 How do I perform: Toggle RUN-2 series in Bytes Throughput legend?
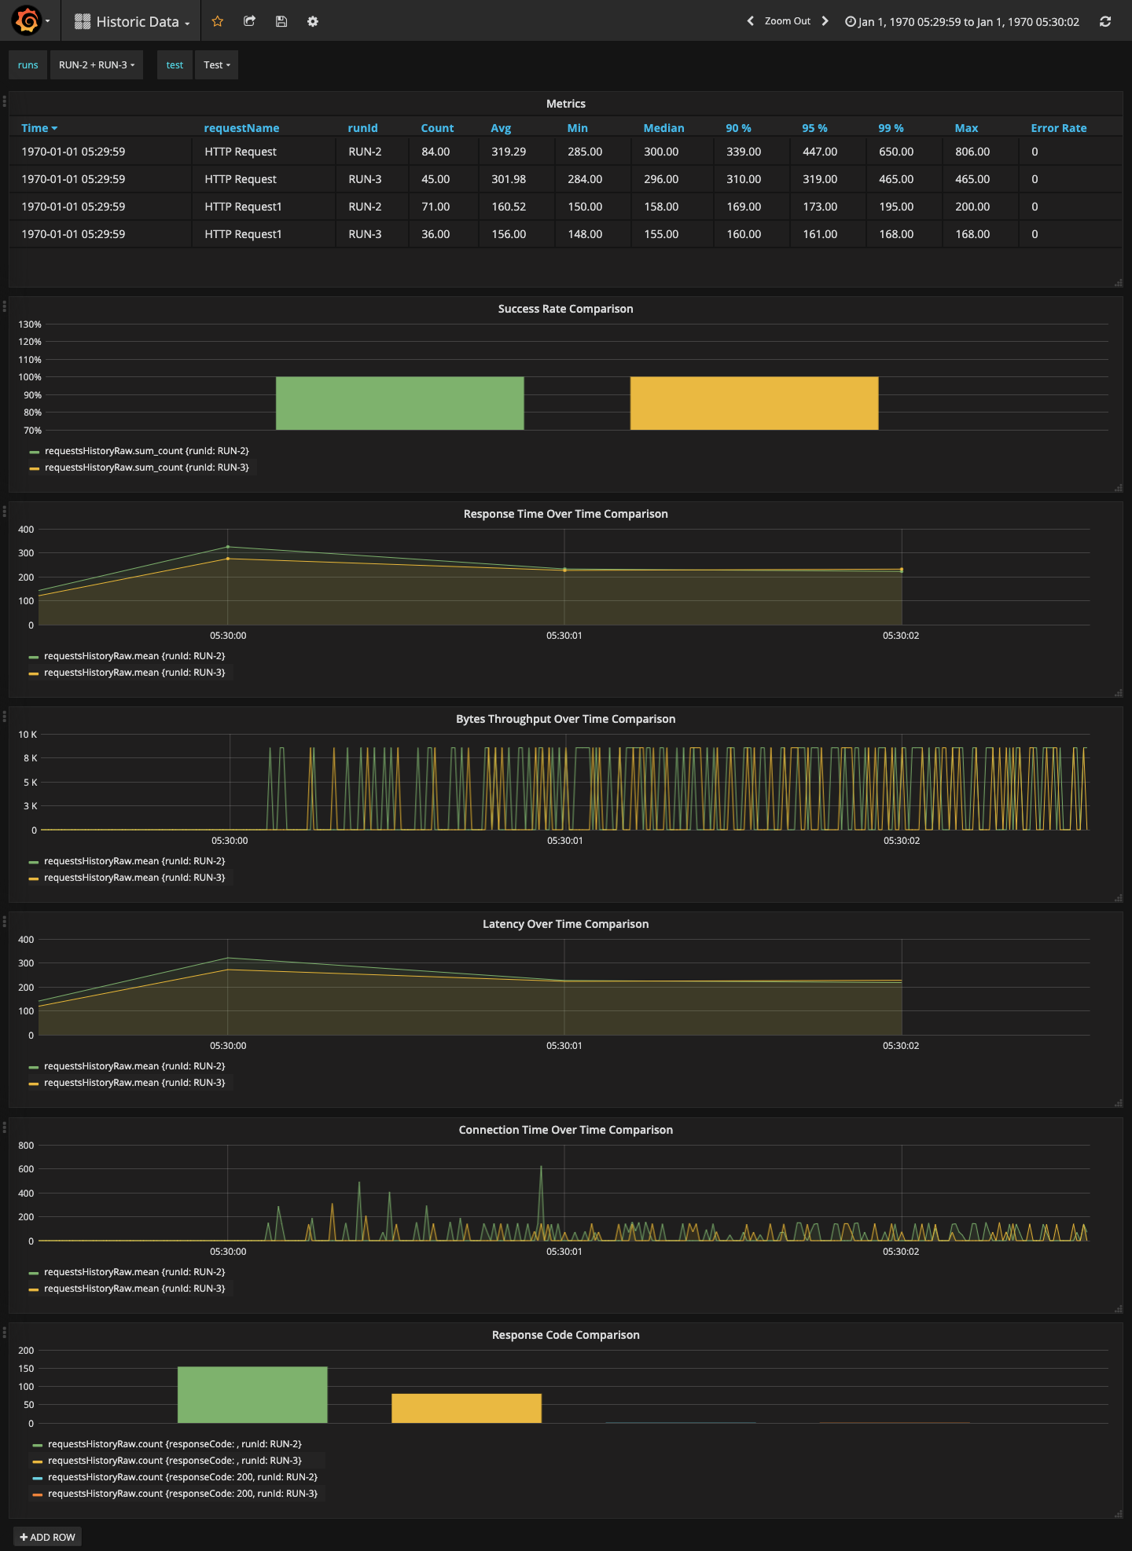(134, 861)
